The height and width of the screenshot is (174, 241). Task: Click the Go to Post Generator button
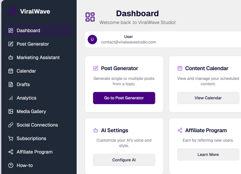[124, 98]
